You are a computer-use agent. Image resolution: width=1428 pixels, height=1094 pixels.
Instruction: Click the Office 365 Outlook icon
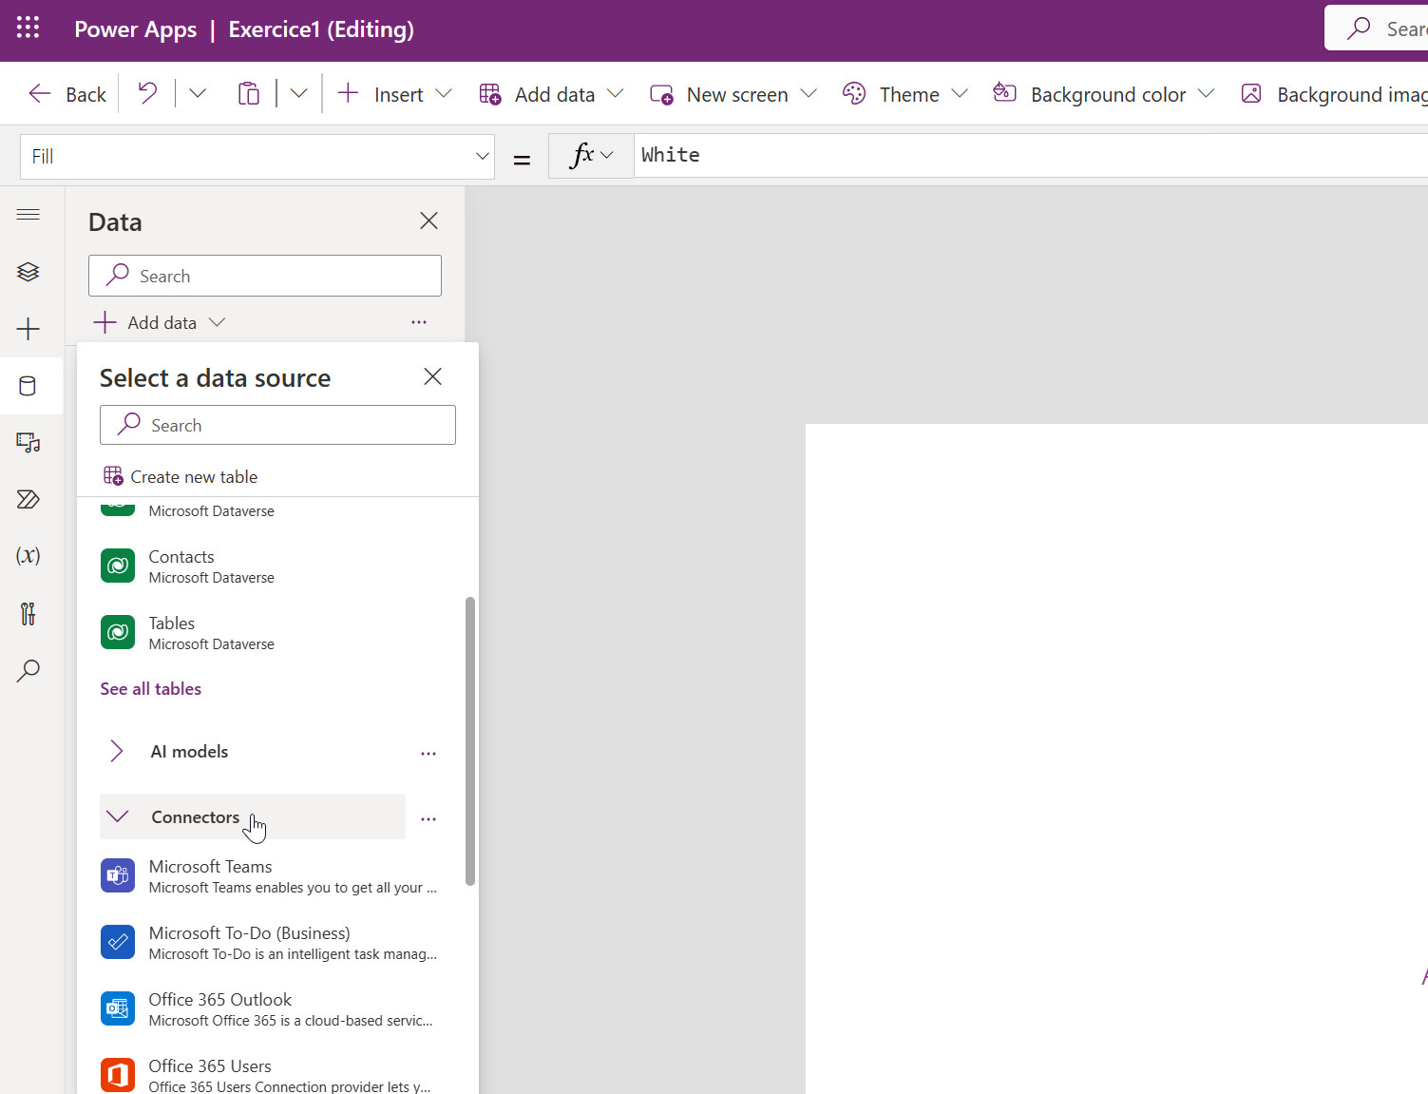118,1008
